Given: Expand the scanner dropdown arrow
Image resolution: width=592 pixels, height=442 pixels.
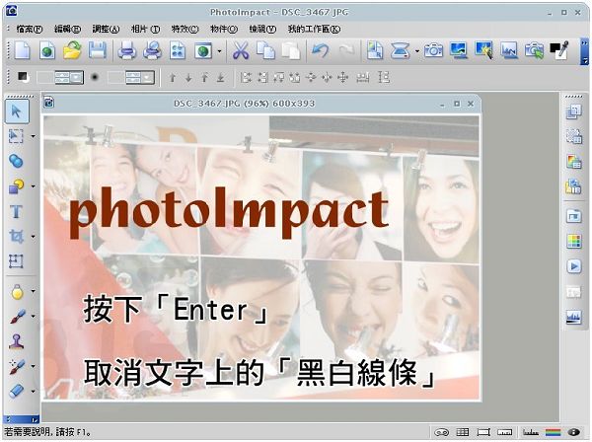Looking at the screenshot, I should [416, 50].
